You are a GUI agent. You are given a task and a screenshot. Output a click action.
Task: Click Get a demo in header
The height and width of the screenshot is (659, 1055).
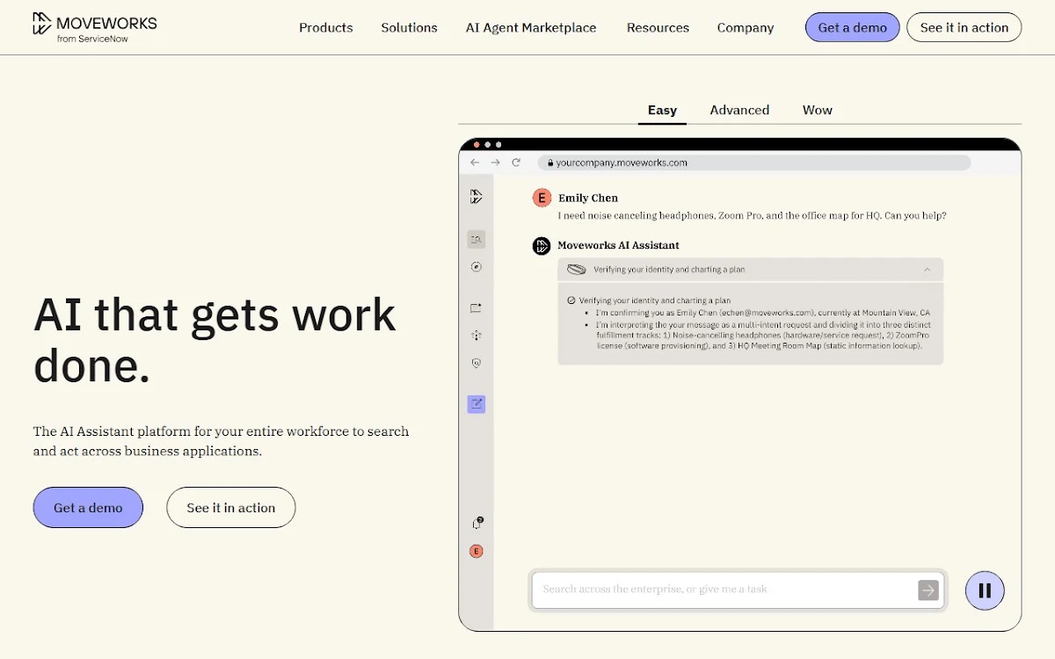(x=853, y=27)
